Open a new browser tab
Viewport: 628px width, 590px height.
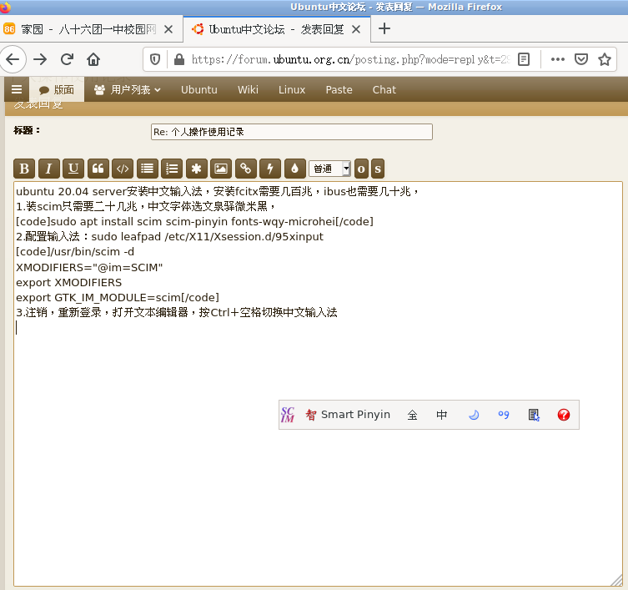coord(384,29)
